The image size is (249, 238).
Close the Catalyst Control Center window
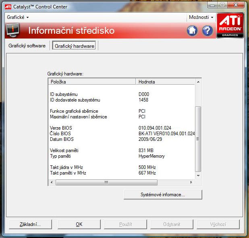[236, 5]
